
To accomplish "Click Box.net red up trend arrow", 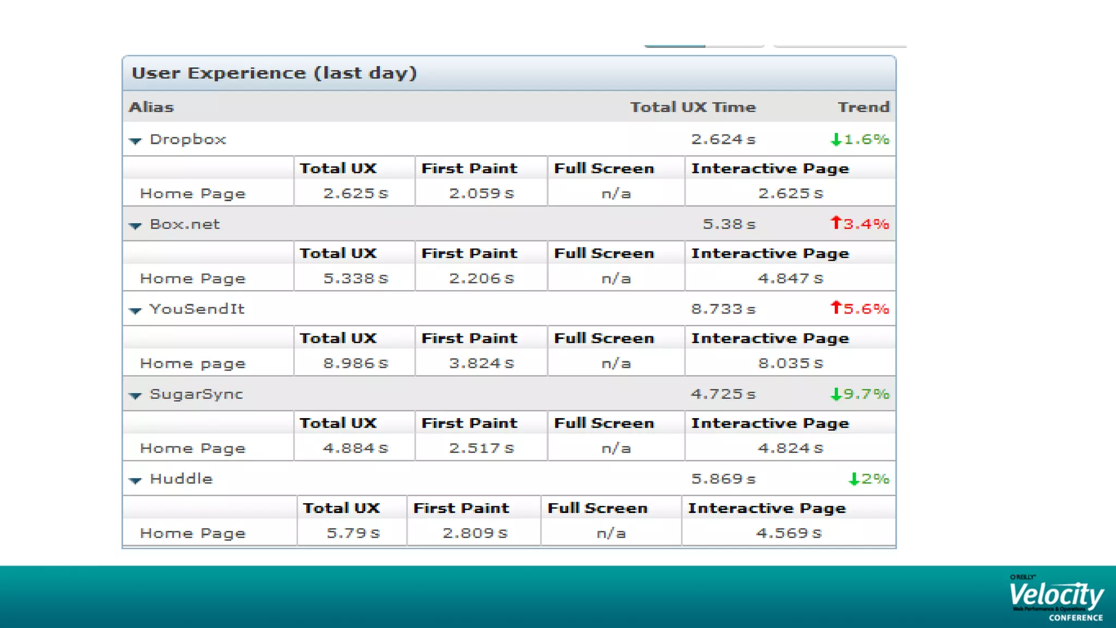I will pyautogui.click(x=836, y=223).
